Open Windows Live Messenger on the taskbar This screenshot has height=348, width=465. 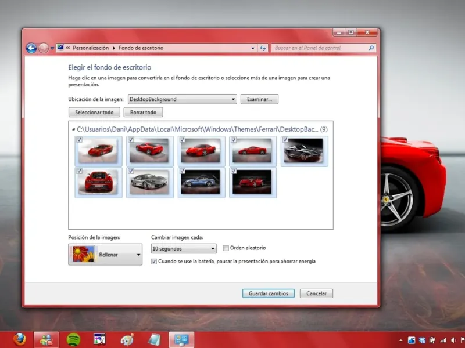[46, 339]
